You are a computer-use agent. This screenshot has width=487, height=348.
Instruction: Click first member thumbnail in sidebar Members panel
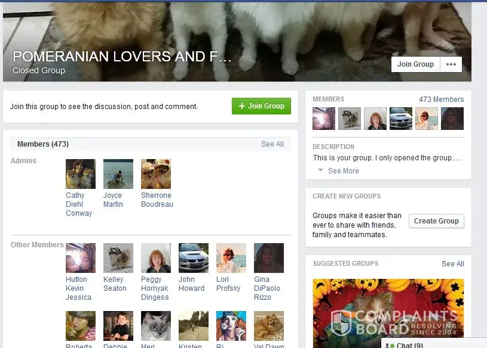point(324,119)
